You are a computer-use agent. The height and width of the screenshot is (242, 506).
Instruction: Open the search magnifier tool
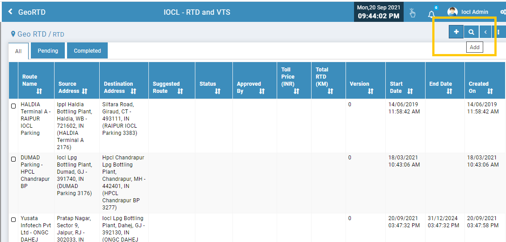[471, 32]
